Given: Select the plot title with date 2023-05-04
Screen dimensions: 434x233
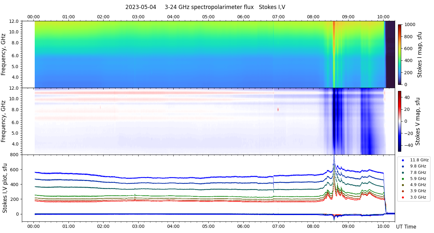Looking at the screenshot, I should [205, 7].
